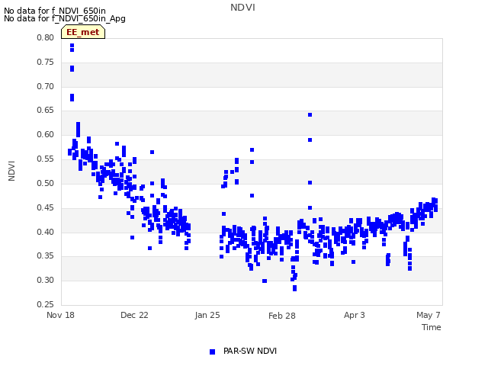
Task: Click the 0.60 y-axis tick label
Action: click(45, 134)
